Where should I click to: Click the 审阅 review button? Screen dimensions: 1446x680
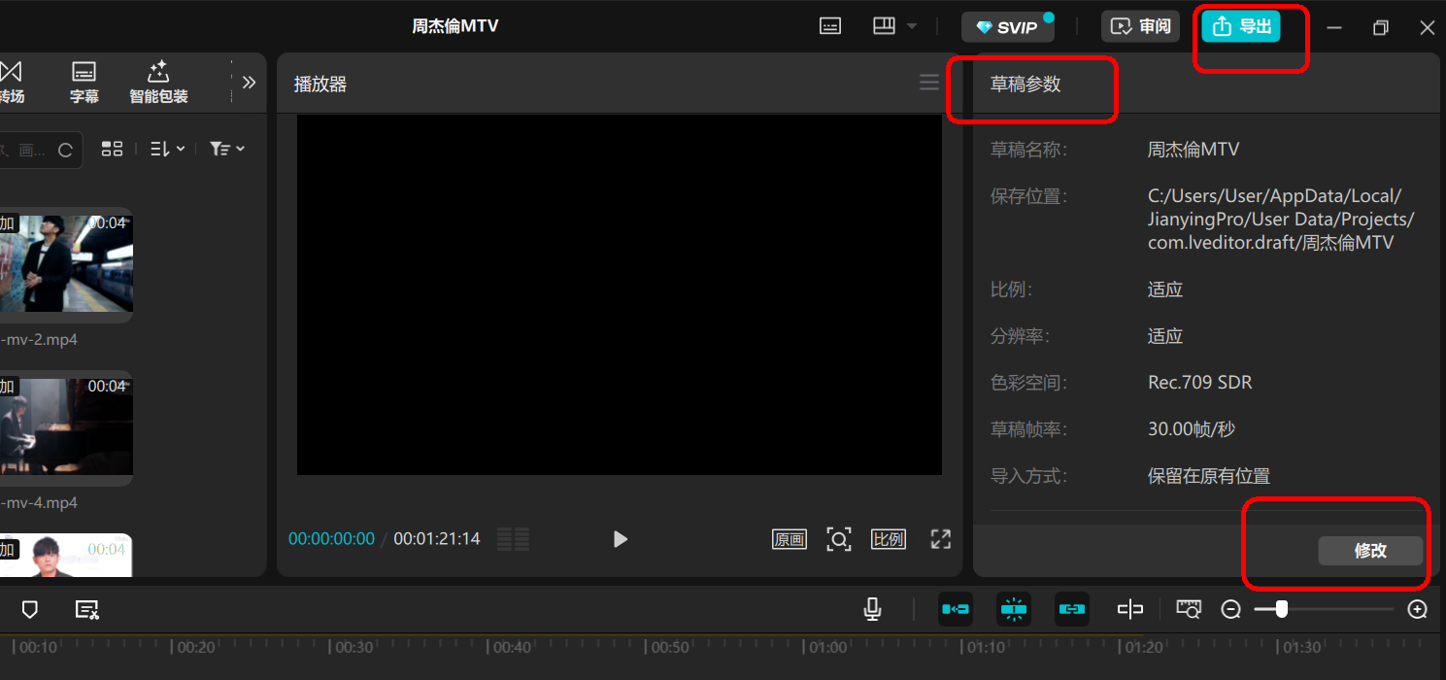point(1141,26)
